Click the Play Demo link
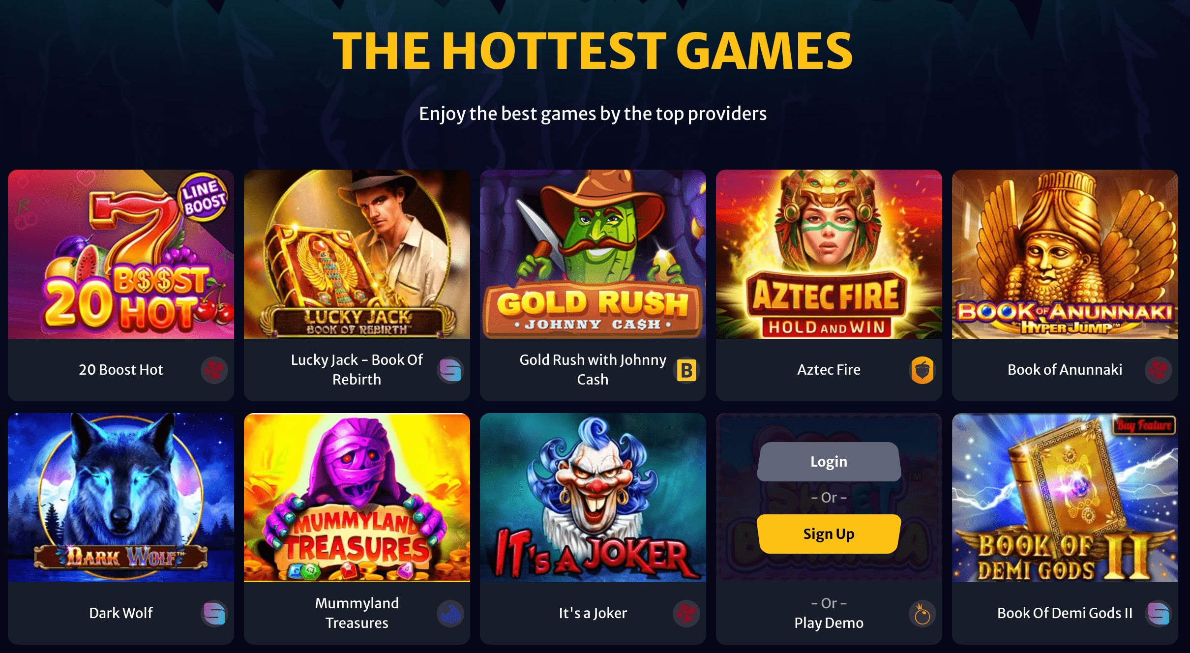 click(829, 623)
